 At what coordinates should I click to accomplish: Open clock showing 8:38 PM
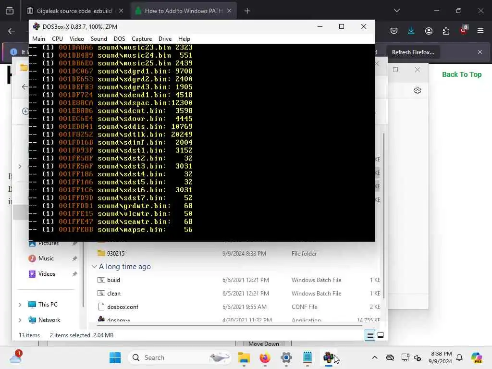pyautogui.click(x=441, y=357)
